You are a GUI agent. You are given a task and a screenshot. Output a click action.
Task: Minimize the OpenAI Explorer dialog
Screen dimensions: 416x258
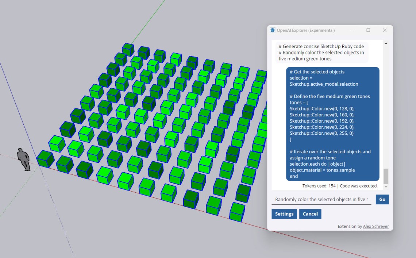point(352,30)
